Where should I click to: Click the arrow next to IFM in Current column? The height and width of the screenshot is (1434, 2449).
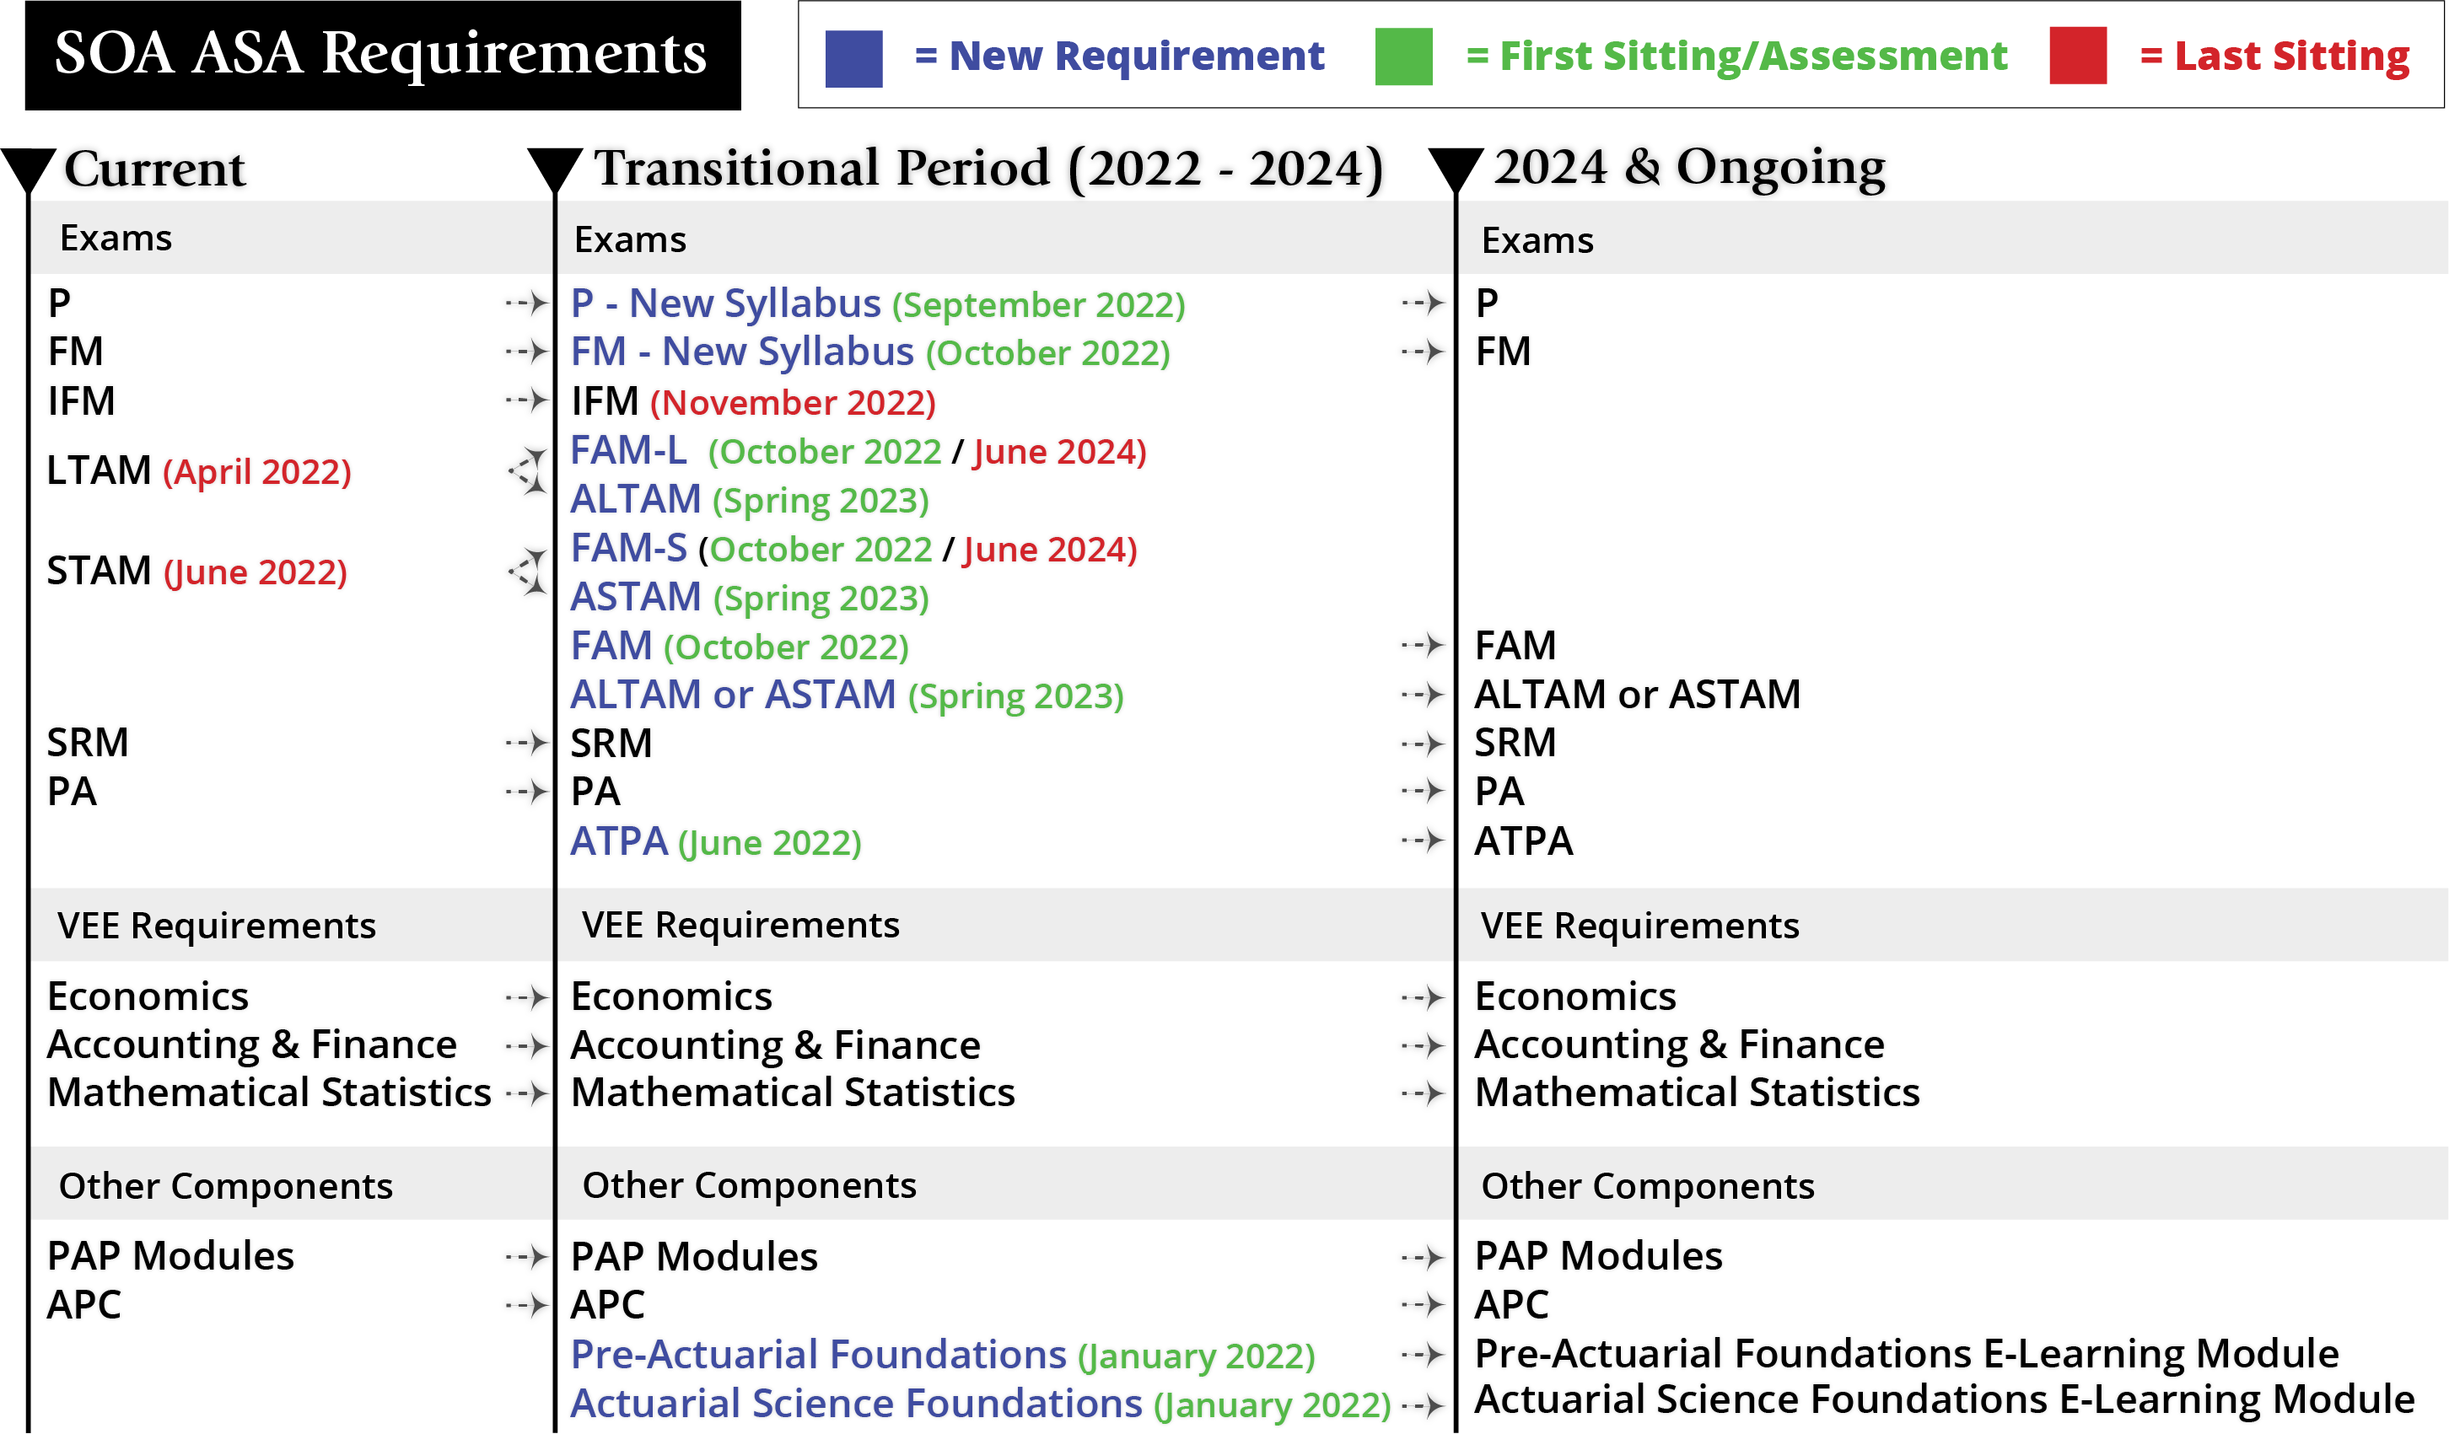(528, 400)
